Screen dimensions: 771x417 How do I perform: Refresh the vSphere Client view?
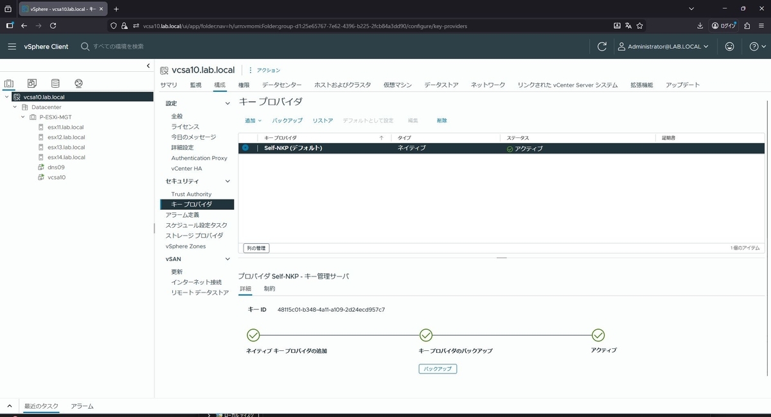point(602,46)
